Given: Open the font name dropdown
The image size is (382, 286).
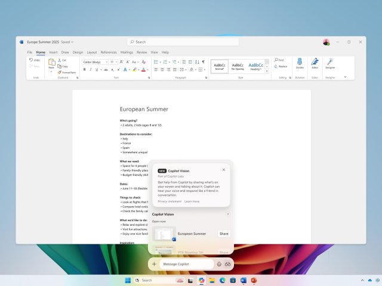Looking at the screenshot, I should coord(106,62).
